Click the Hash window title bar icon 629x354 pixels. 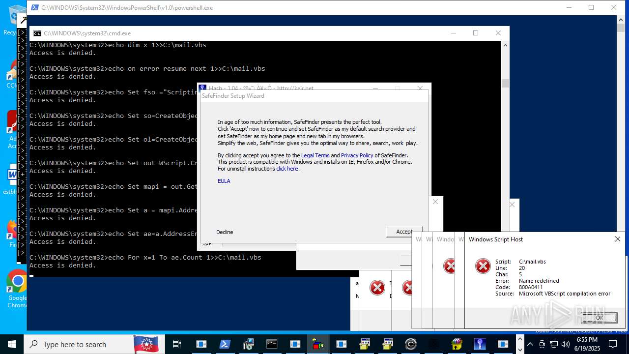[202, 88]
